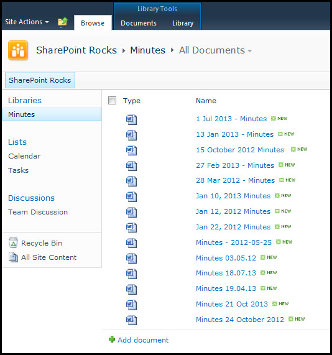Click Word icon for Minutes 24 October 2012
The width and height of the screenshot is (332, 355).
coord(131,320)
